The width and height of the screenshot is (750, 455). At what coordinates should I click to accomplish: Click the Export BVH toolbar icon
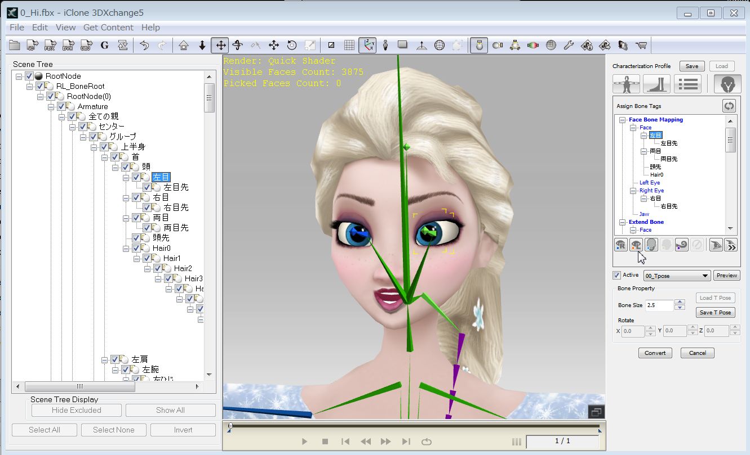68,46
